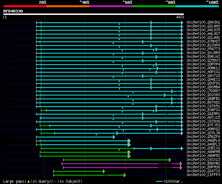
Task: Select the UniRef100_A4QPL4 label
Action: click(203, 141)
